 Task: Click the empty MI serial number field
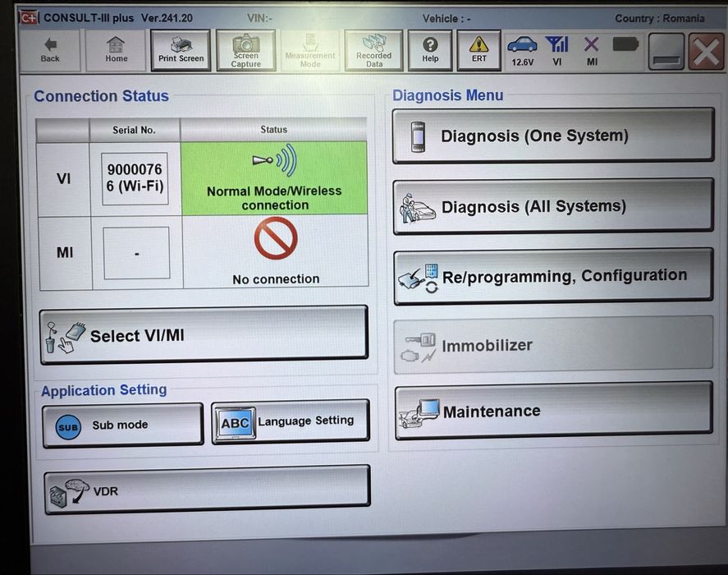point(136,253)
